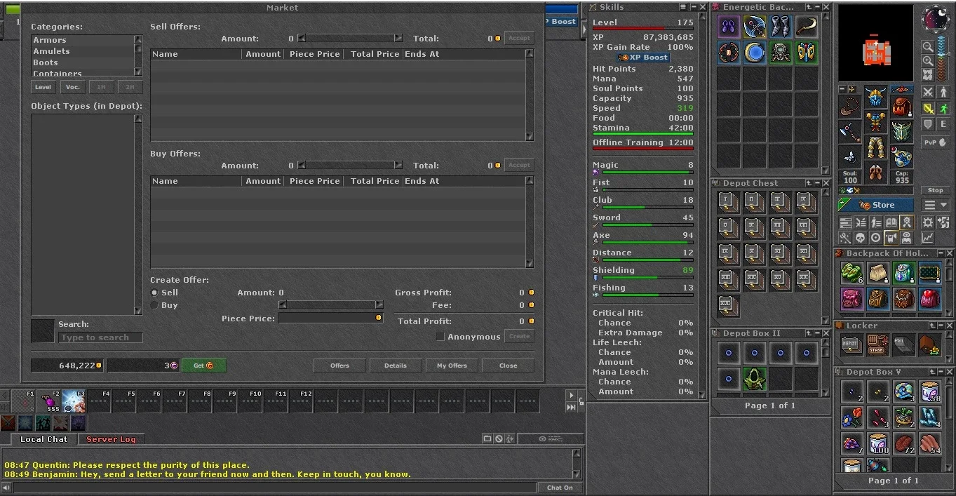This screenshot has height=496, width=956.
Task: Enable the Anonymous checkbox
Action: 440,337
